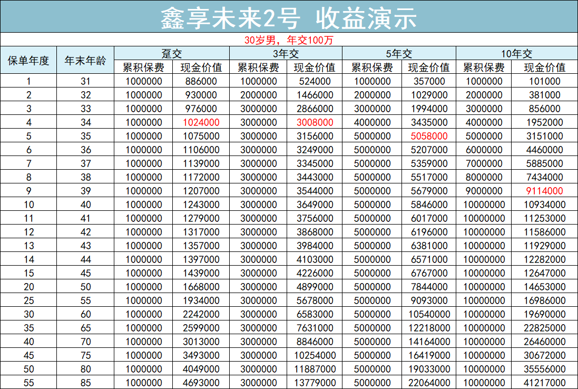
Task: Select the cell with 22064000
Action: click(429, 383)
